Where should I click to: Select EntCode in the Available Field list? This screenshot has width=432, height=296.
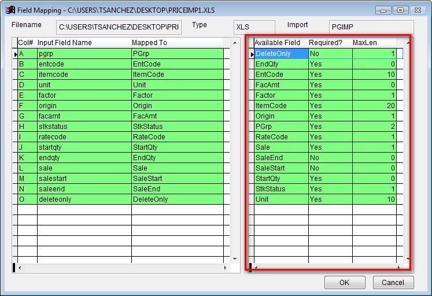point(281,75)
